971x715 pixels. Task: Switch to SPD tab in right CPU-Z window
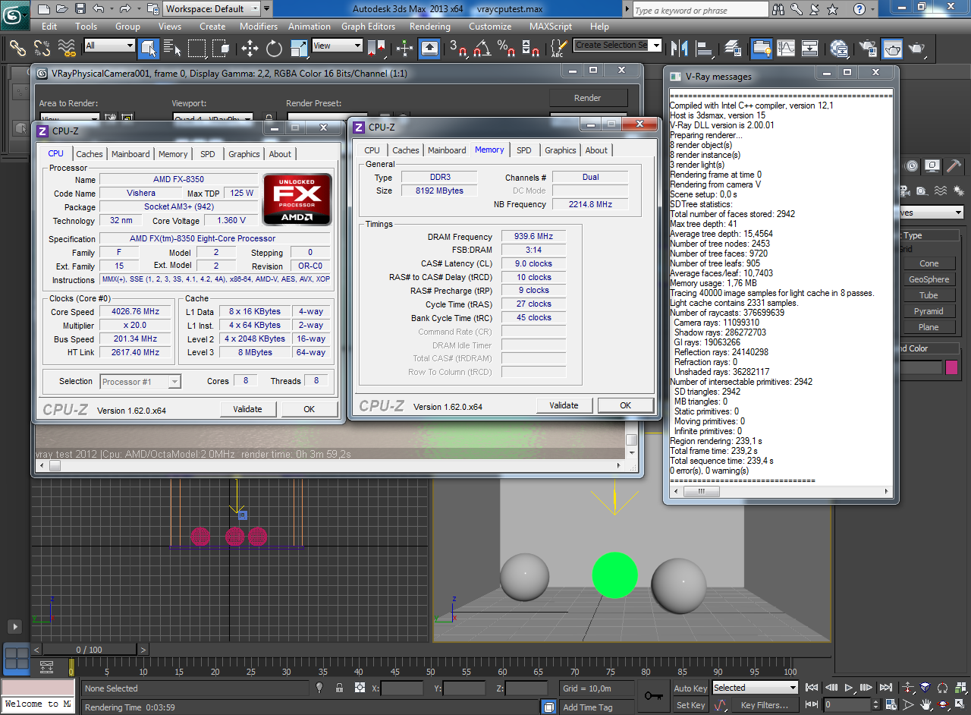[524, 150]
